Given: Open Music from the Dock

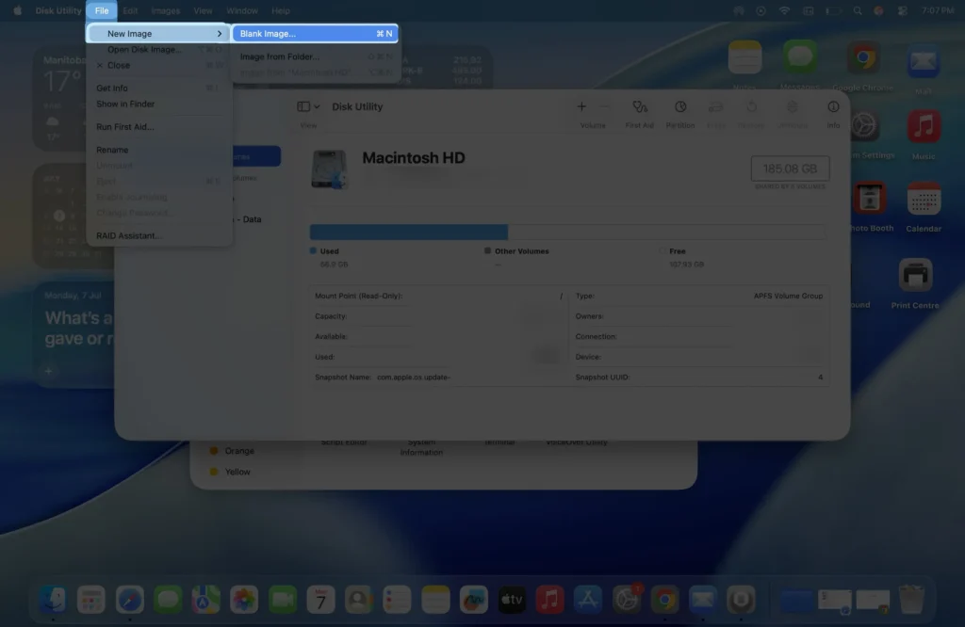Looking at the screenshot, I should 549,598.
